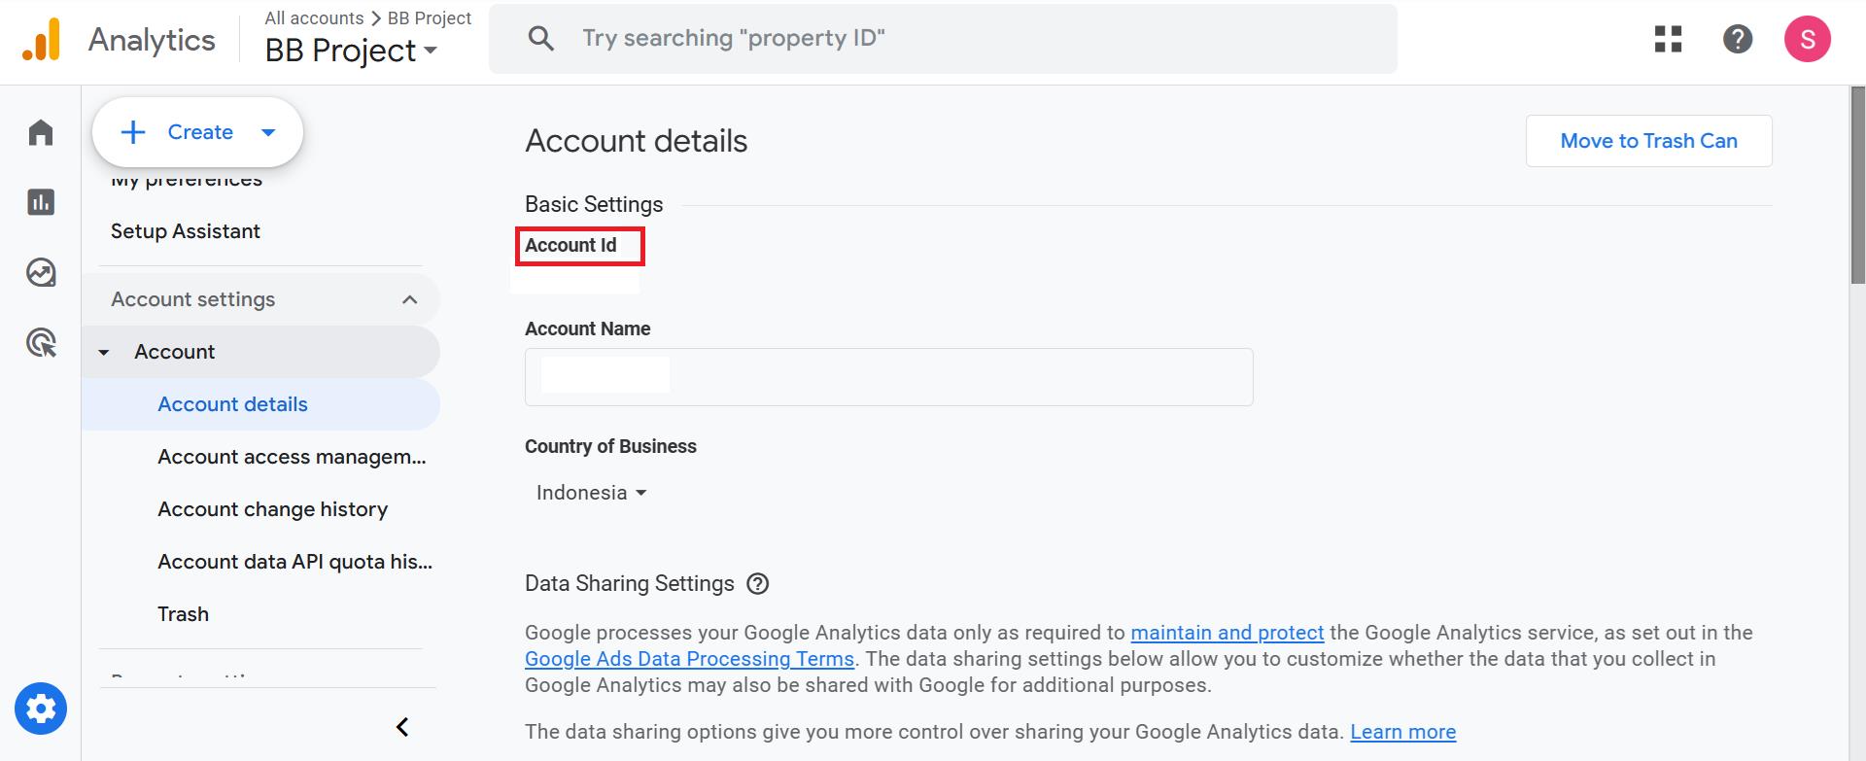Click the plus icon on Create button
The width and height of the screenshot is (1866, 761).
coord(133,132)
